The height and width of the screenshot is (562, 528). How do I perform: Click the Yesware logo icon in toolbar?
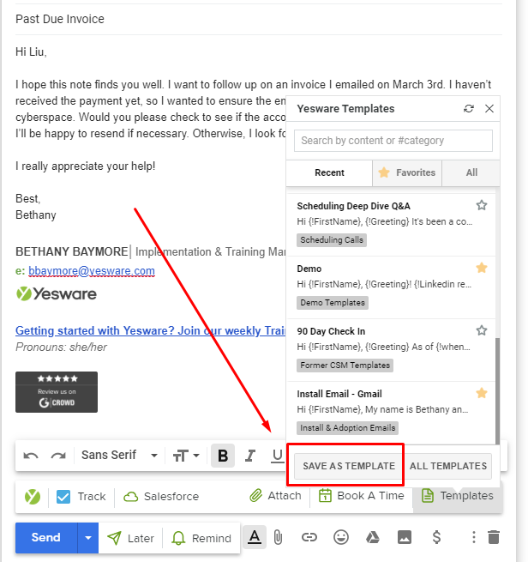coord(32,496)
